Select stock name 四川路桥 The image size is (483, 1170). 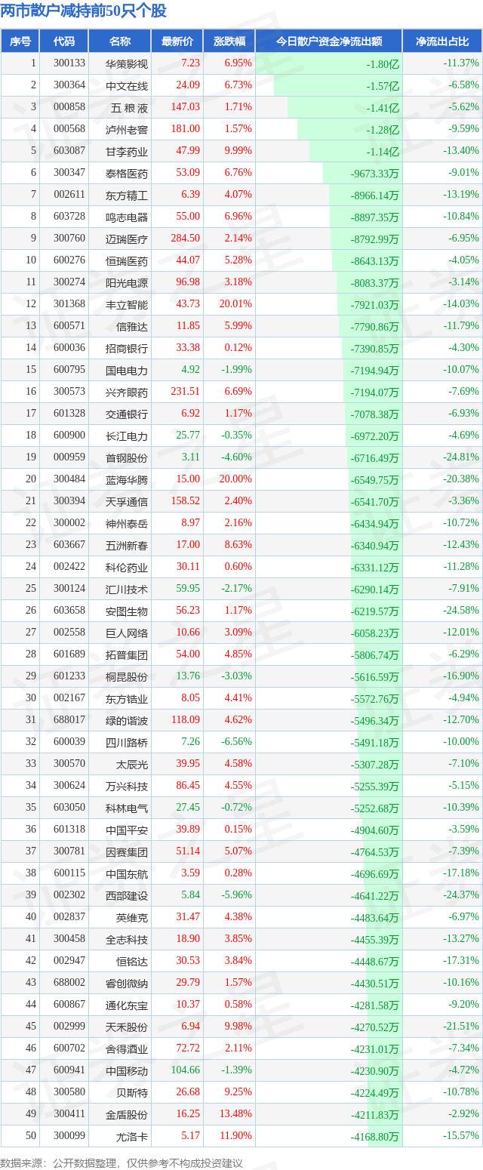[127, 743]
